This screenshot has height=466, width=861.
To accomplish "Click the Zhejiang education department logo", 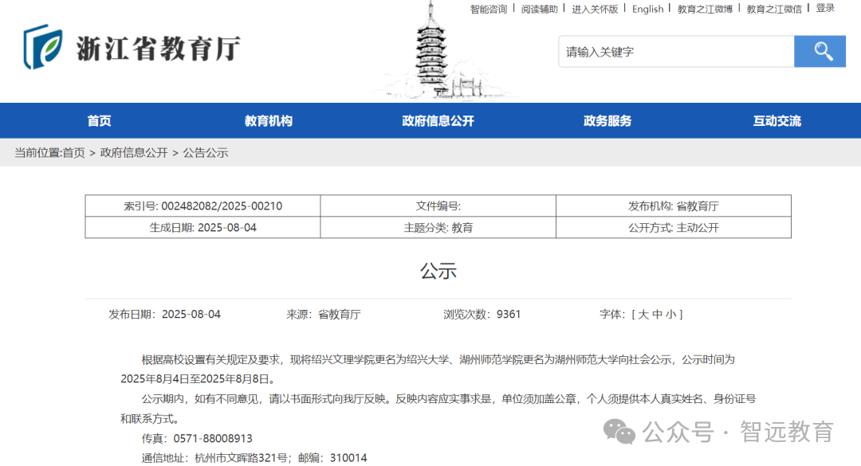I will tap(43, 47).
